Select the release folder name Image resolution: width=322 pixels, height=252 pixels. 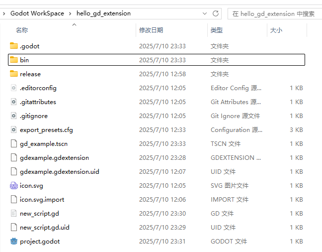click(30, 74)
